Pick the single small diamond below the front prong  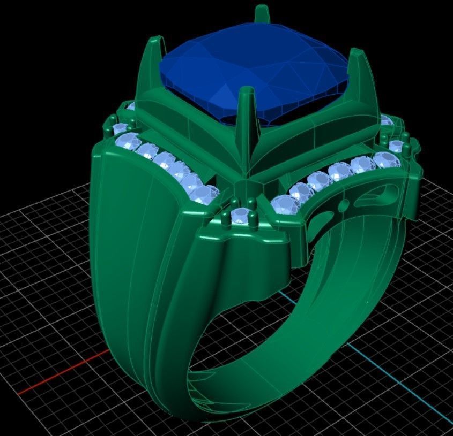(240, 216)
